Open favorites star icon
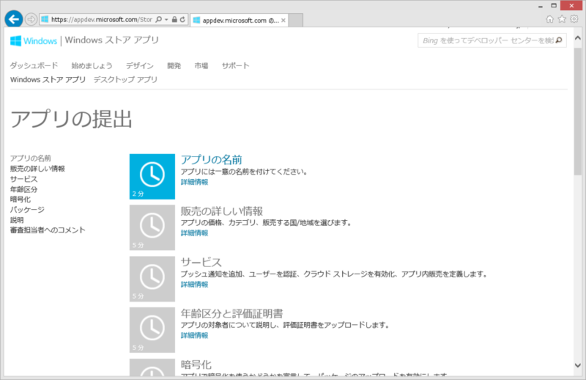586x380 pixels. click(562, 19)
